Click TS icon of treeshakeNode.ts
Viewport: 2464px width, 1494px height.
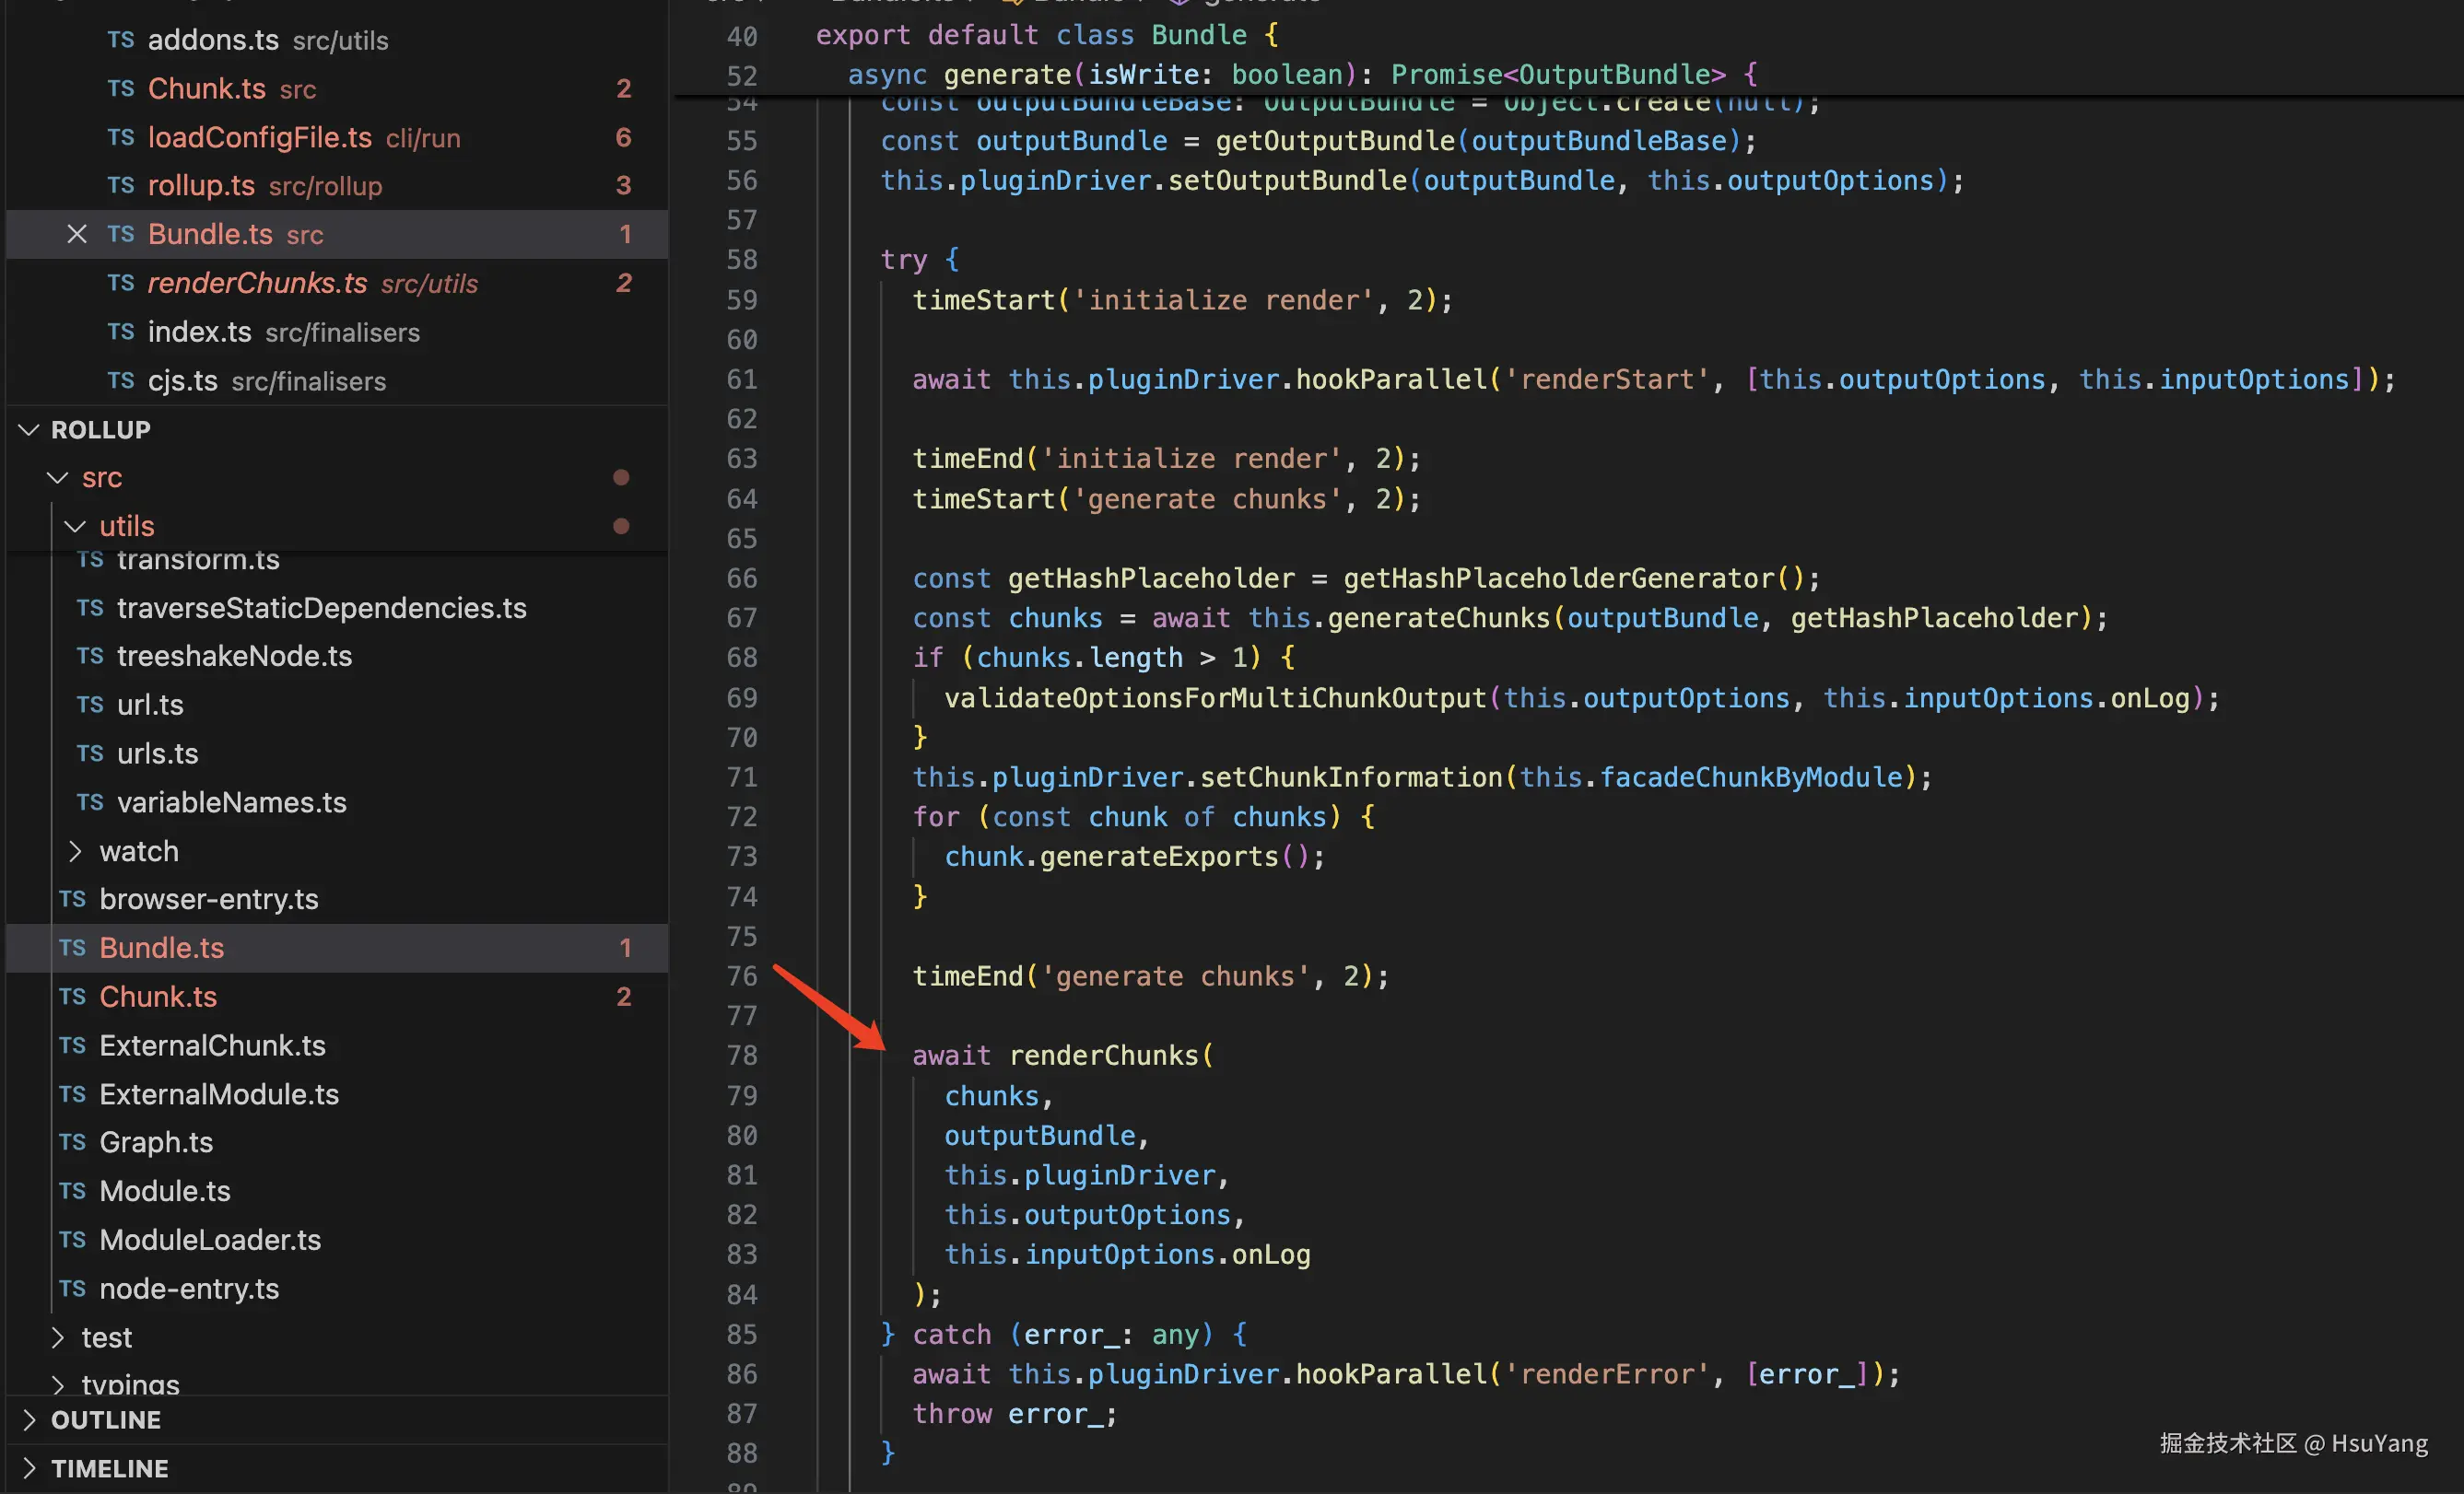[90, 656]
